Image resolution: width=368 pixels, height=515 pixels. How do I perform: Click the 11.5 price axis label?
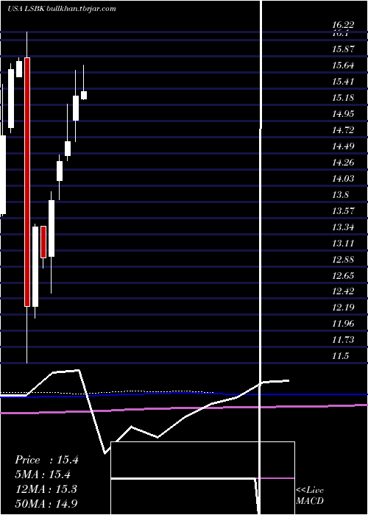(340, 356)
